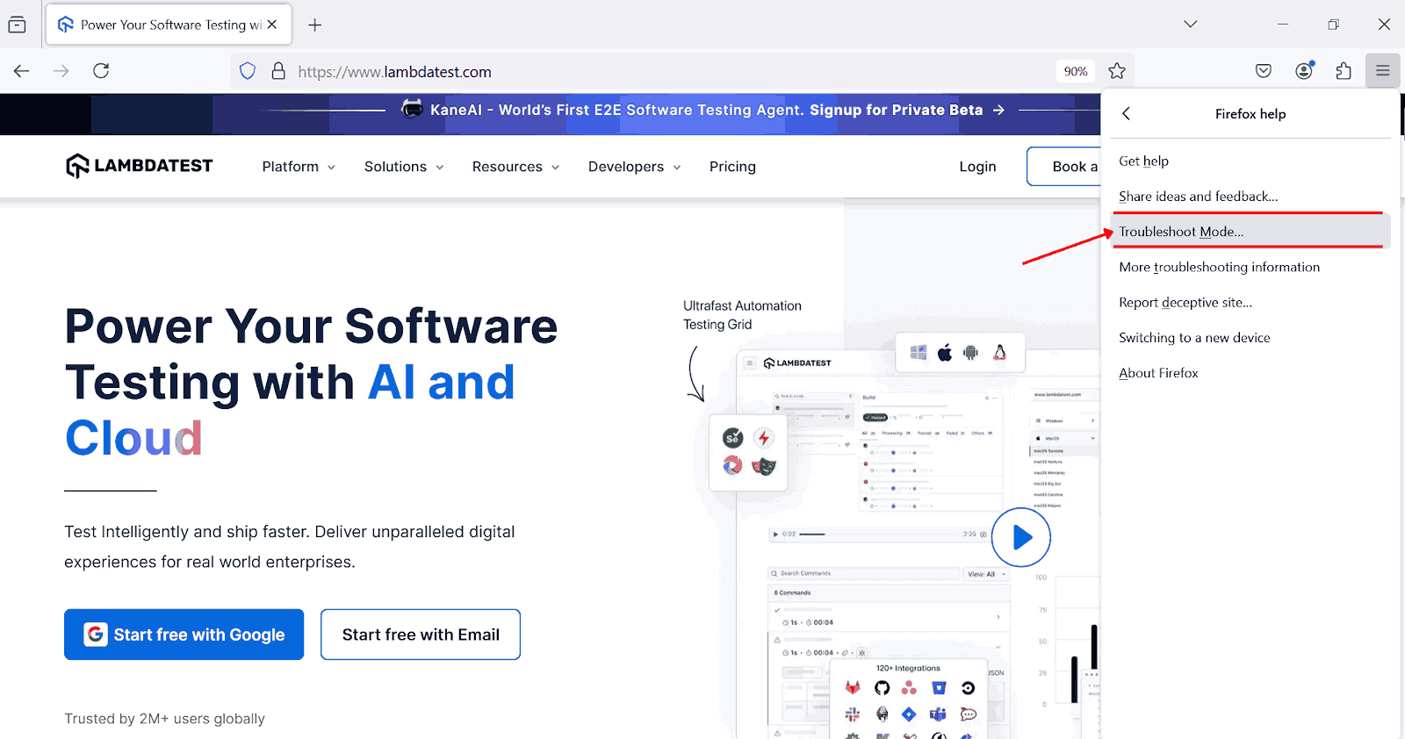Open a new tab with the plus button

click(314, 25)
